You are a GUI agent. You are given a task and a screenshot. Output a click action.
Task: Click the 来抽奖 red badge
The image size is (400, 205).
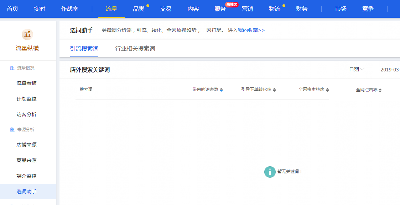(232, 4)
